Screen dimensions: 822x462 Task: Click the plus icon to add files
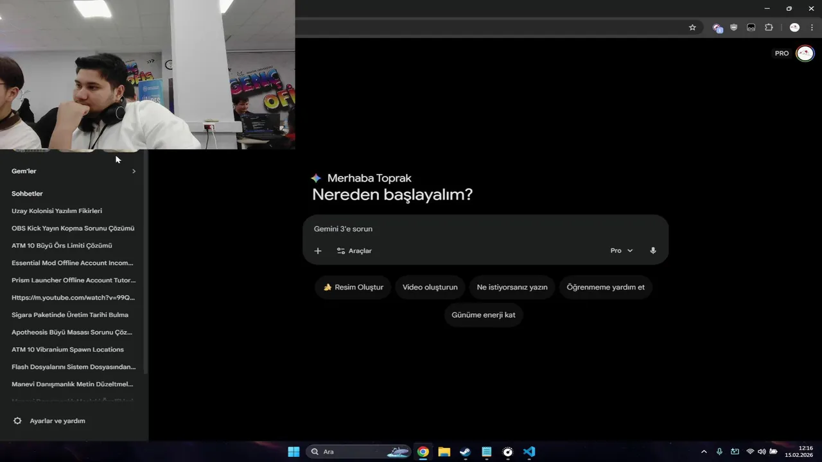tap(318, 251)
